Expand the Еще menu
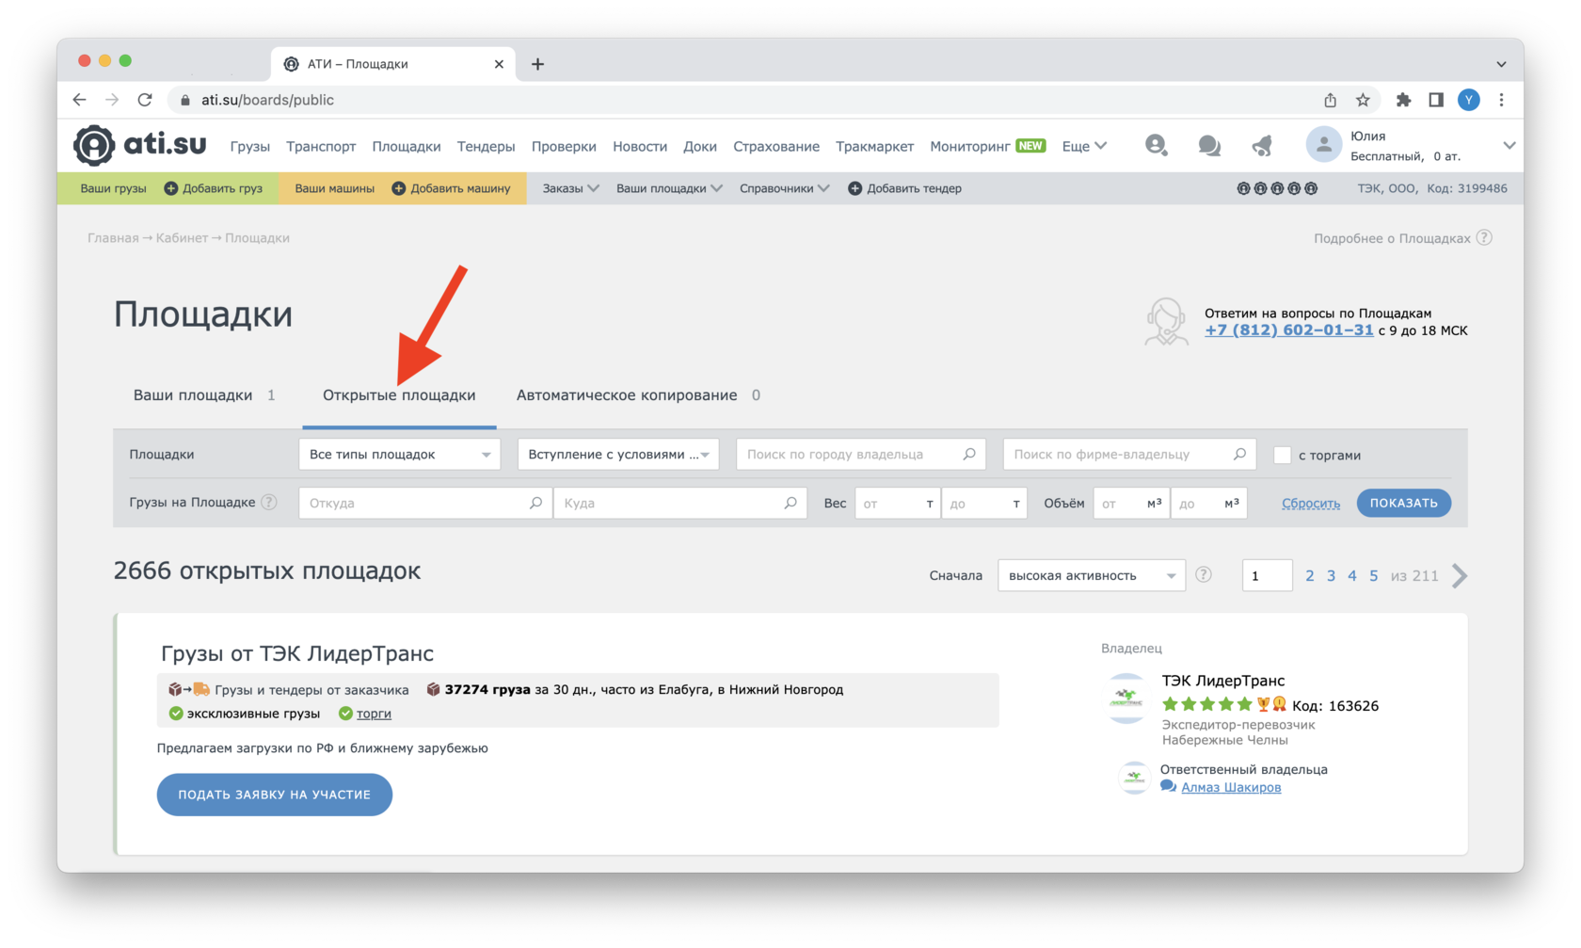 coord(1084,146)
